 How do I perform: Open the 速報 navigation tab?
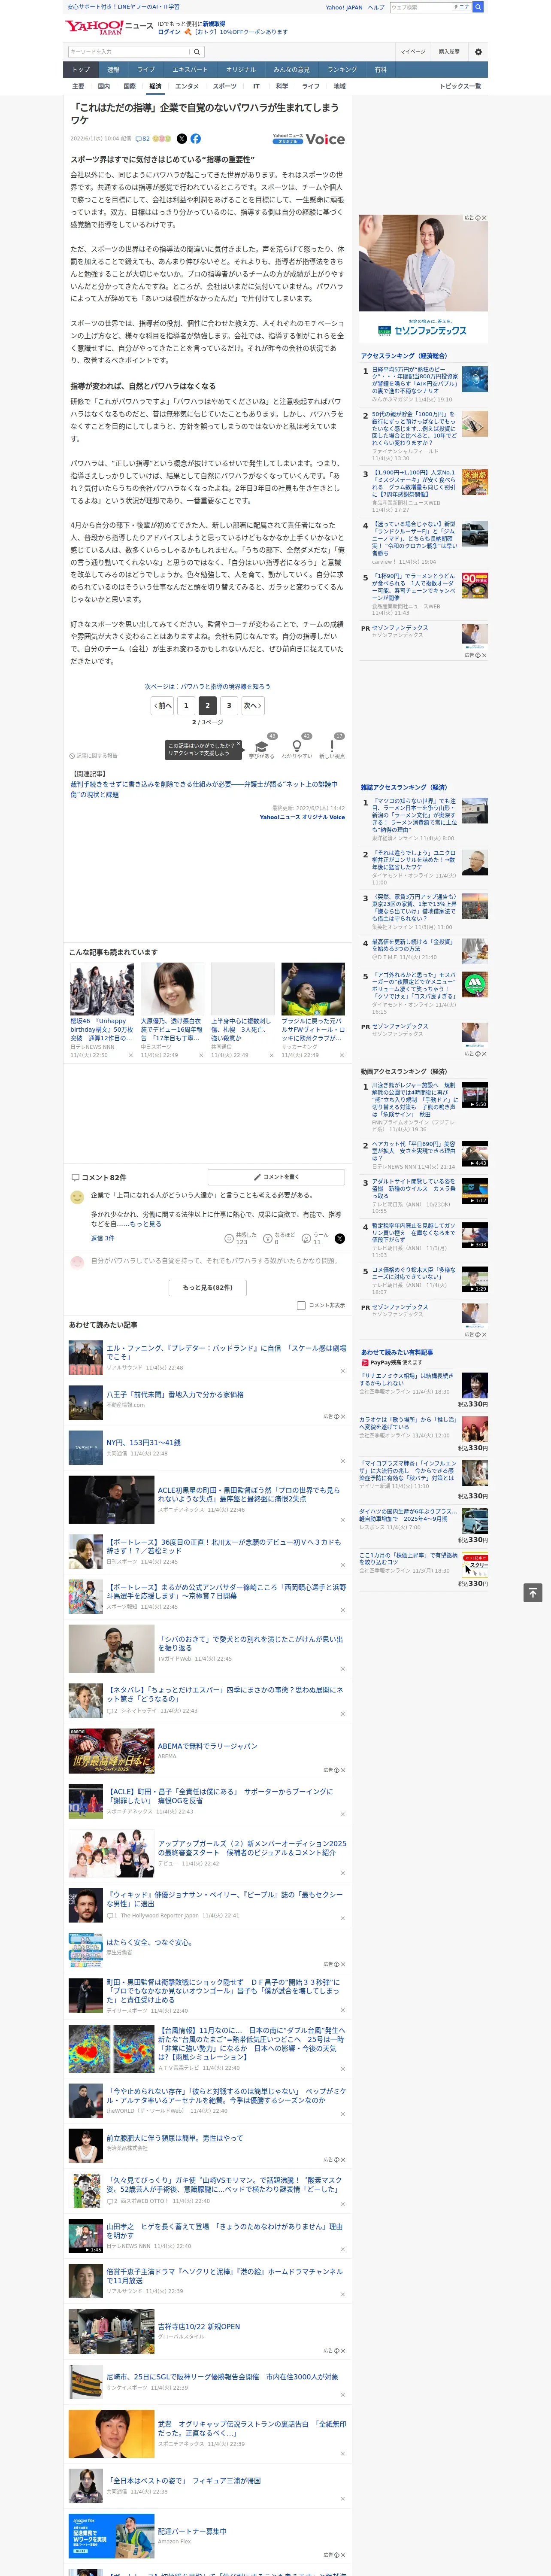[x=113, y=70]
